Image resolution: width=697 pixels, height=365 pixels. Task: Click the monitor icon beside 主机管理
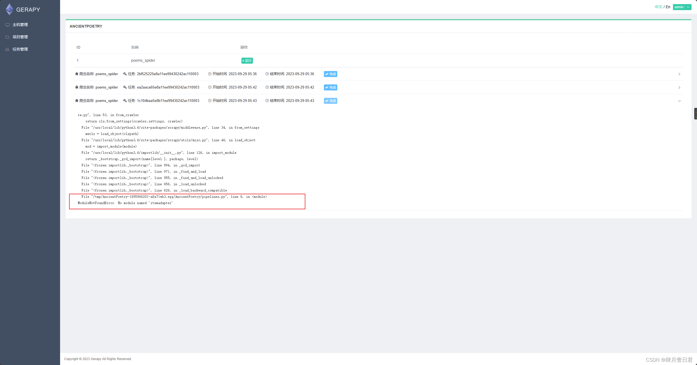coord(7,25)
